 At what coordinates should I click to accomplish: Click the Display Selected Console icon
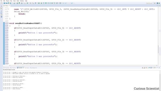tap(151, 68)
